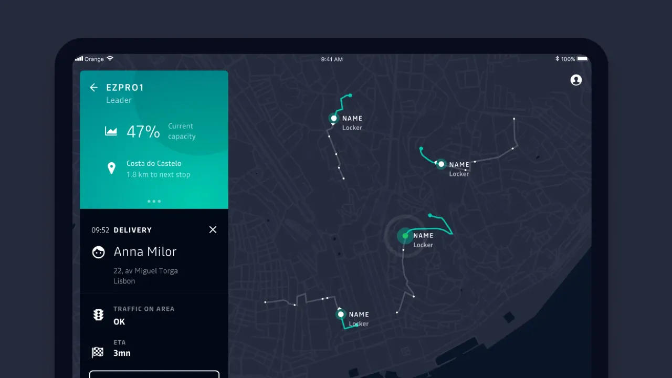The image size is (672, 378).
Task: Select the upper-right locker marker
Action: click(441, 164)
